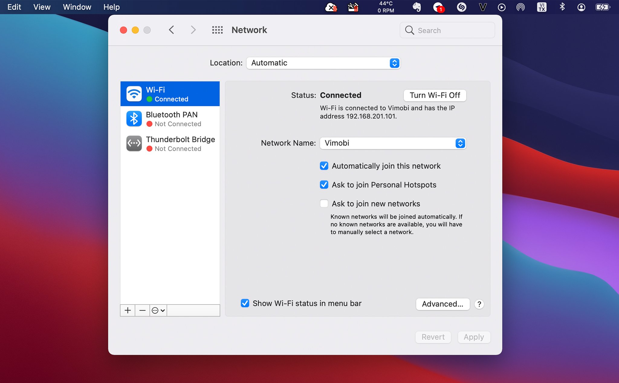Image resolution: width=619 pixels, height=383 pixels.
Task: Click the minus icon to remove service
Action: (x=142, y=310)
